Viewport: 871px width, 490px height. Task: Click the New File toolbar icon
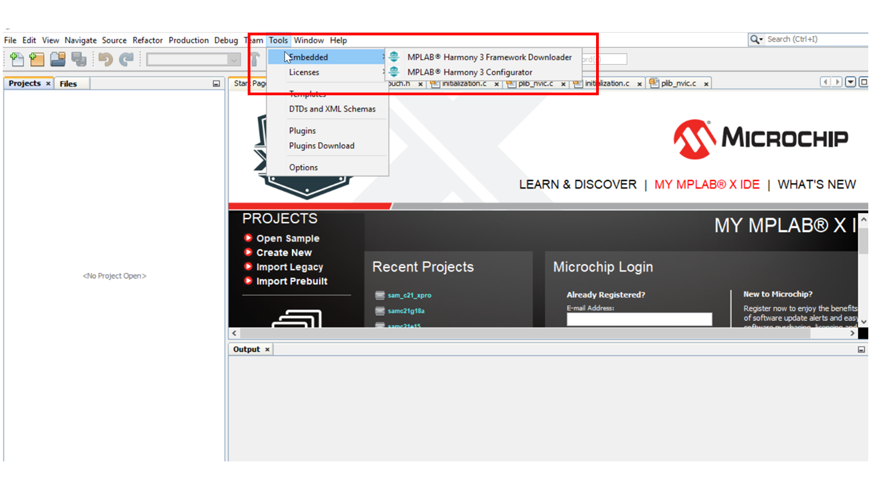pyautogui.click(x=17, y=59)
